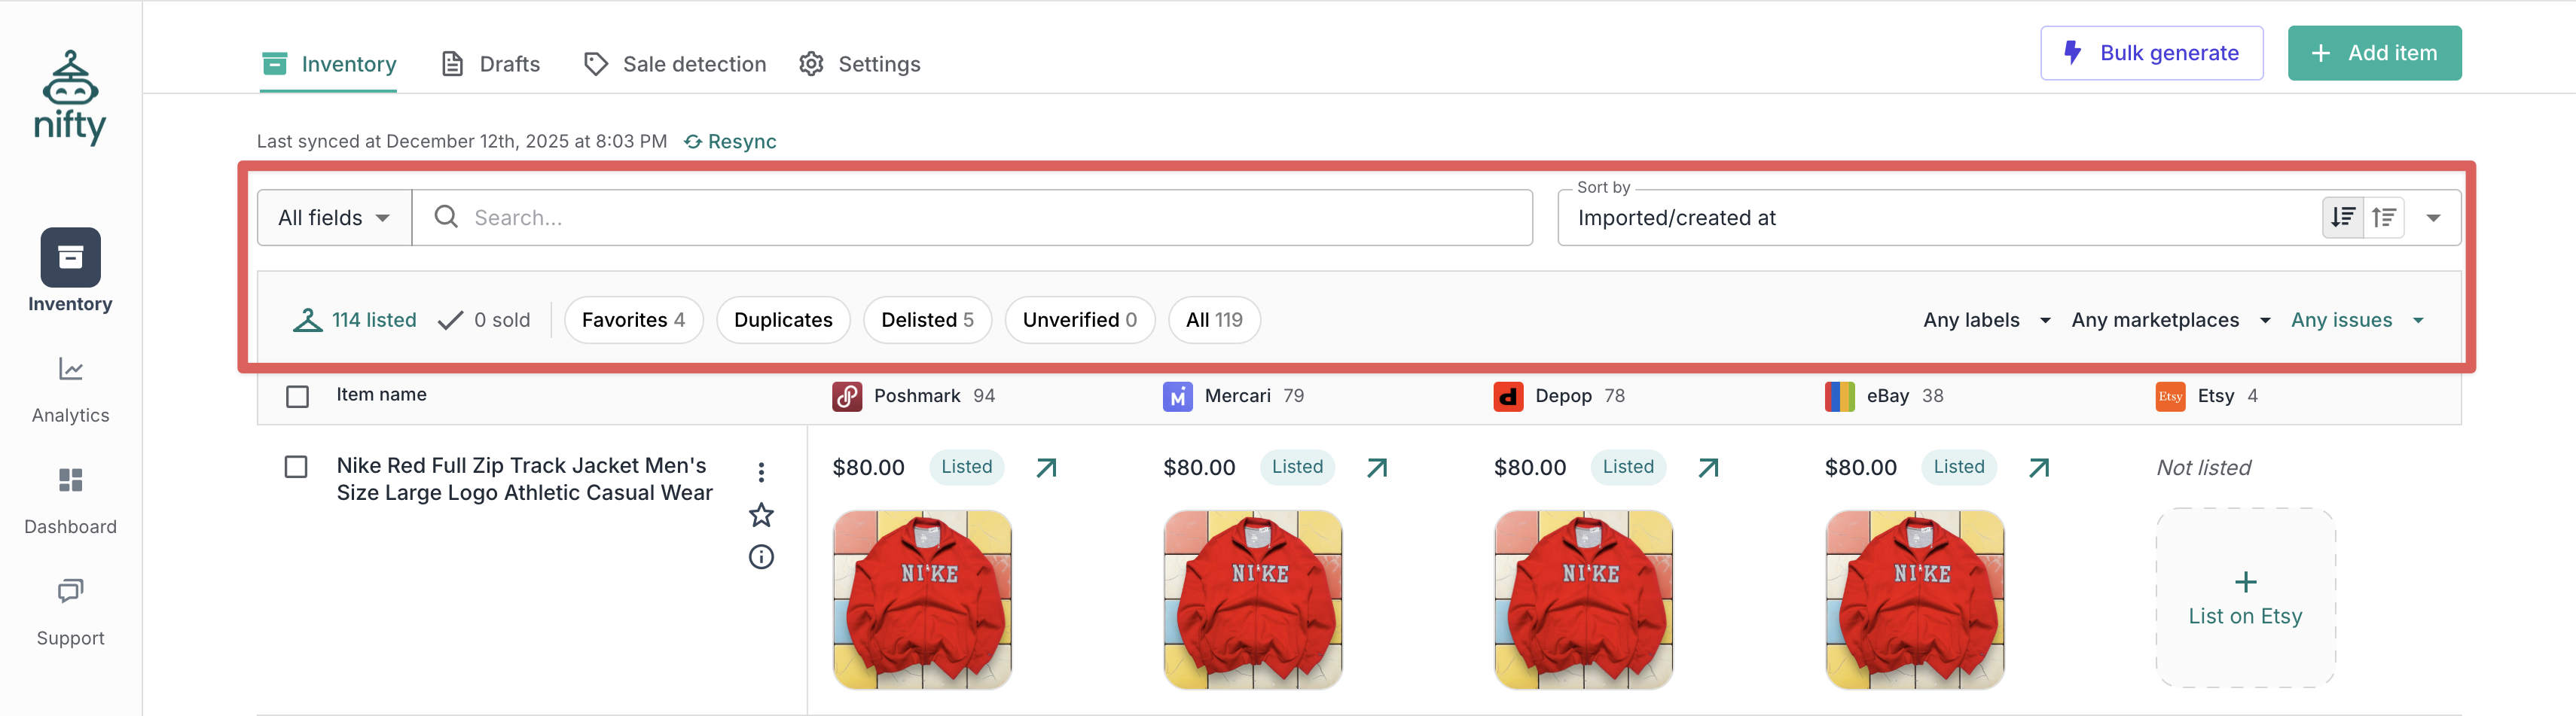This screenshot has width=2576, height=716.
Task: Click the Bulk generate button
Action: pos(2151,53)
